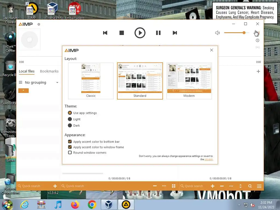Screen dimensions: 280x210
Task: Switch to the Bookmarks tab
Action: 49,71
